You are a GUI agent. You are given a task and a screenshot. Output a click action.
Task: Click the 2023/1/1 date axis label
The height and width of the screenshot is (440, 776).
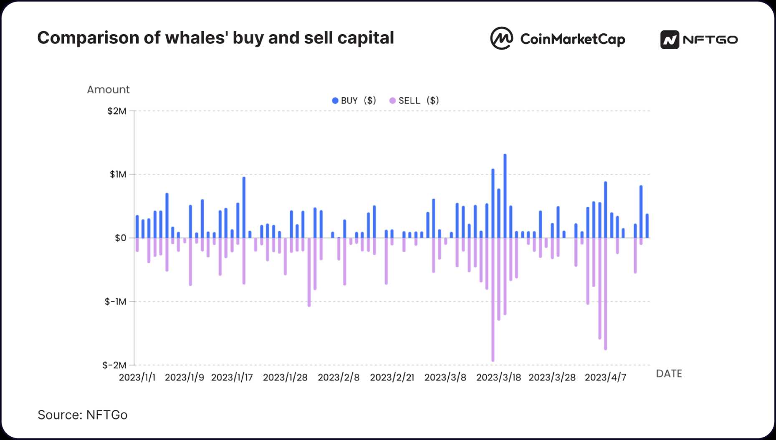point(137,377)
